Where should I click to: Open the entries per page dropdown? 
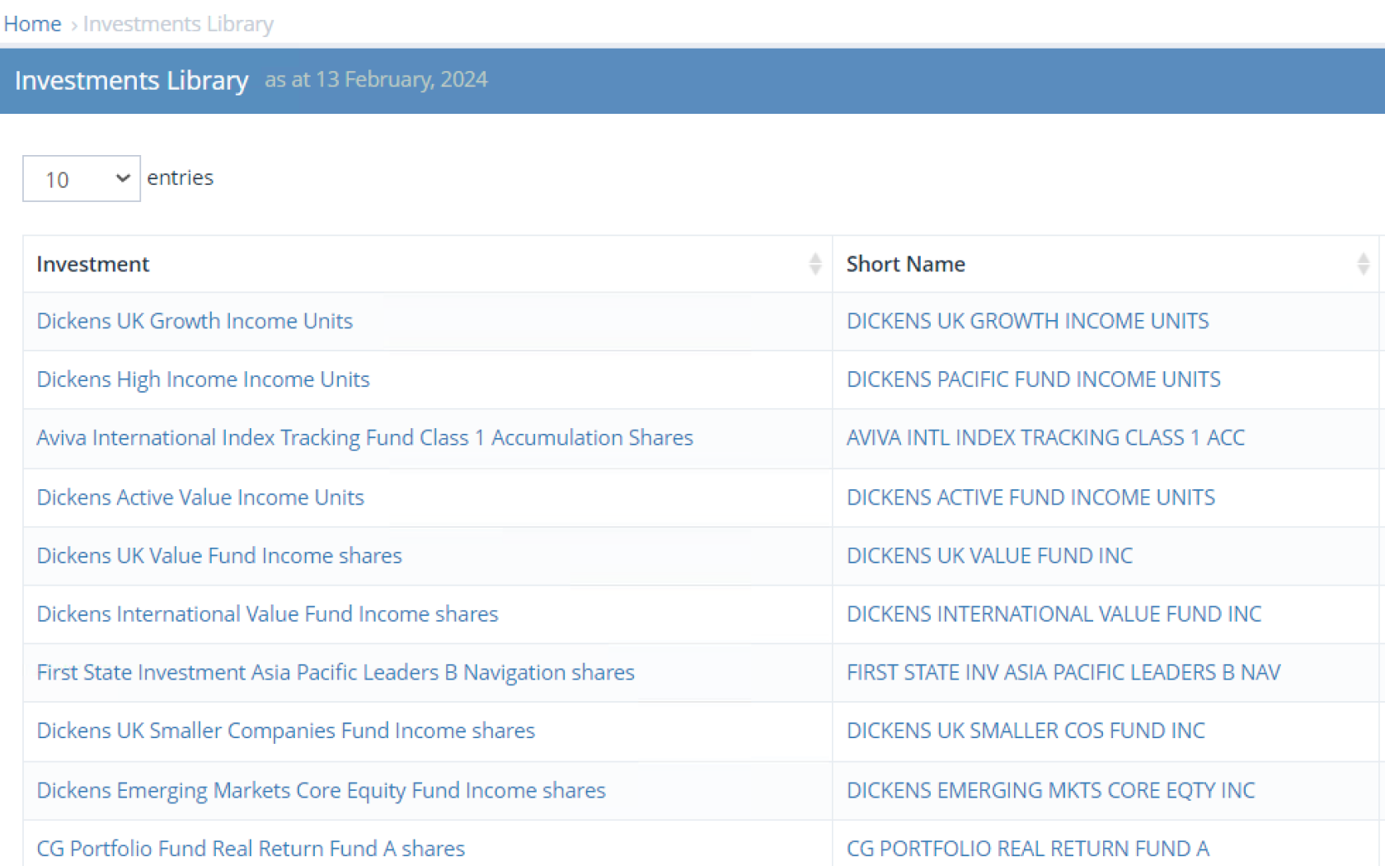point(82,178)
